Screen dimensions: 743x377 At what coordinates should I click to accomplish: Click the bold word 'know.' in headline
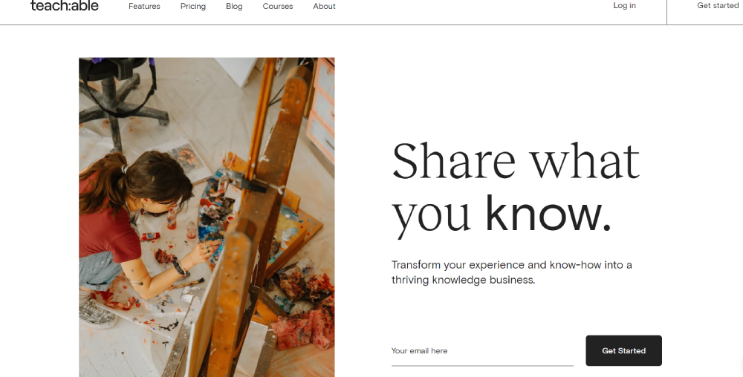click(x=548, y=214)
